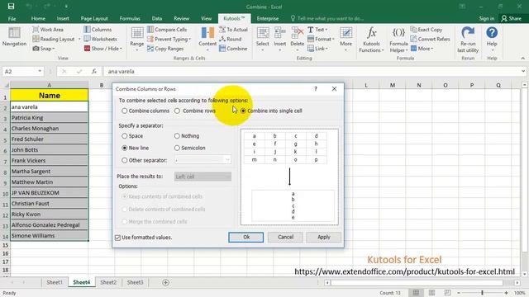The width and height of the screenshot is (529, 297).
Task: Click Ok in Combine dialog
Action: [x=246, y=237]
